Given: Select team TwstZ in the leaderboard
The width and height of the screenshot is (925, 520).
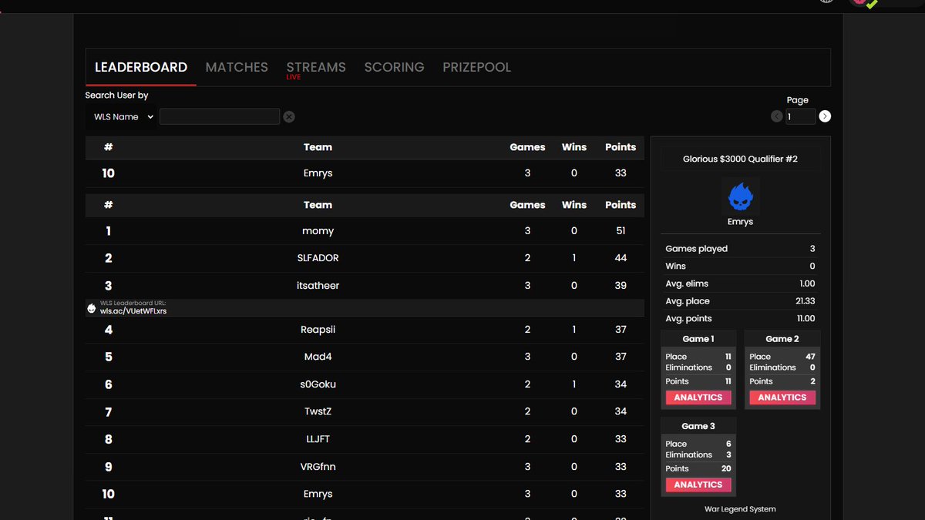Looking at the screenshot, I should coord(318,411).
